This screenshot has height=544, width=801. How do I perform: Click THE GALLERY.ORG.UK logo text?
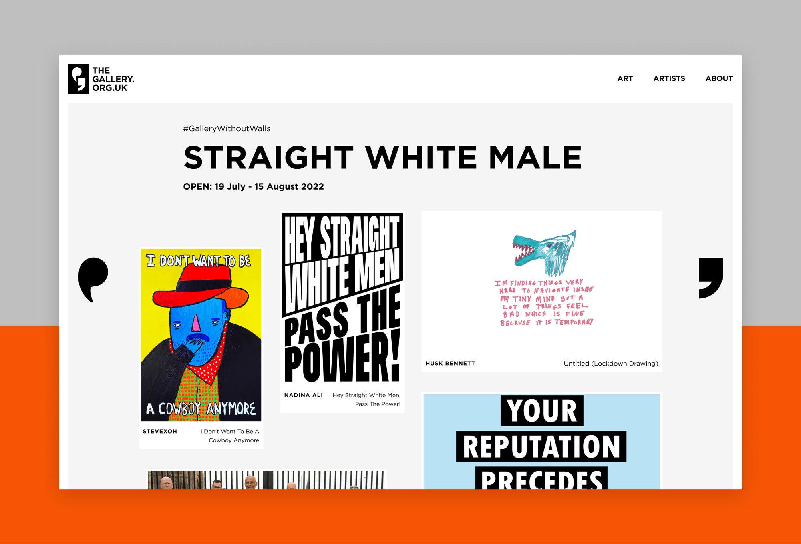click(x=113, y=79)
